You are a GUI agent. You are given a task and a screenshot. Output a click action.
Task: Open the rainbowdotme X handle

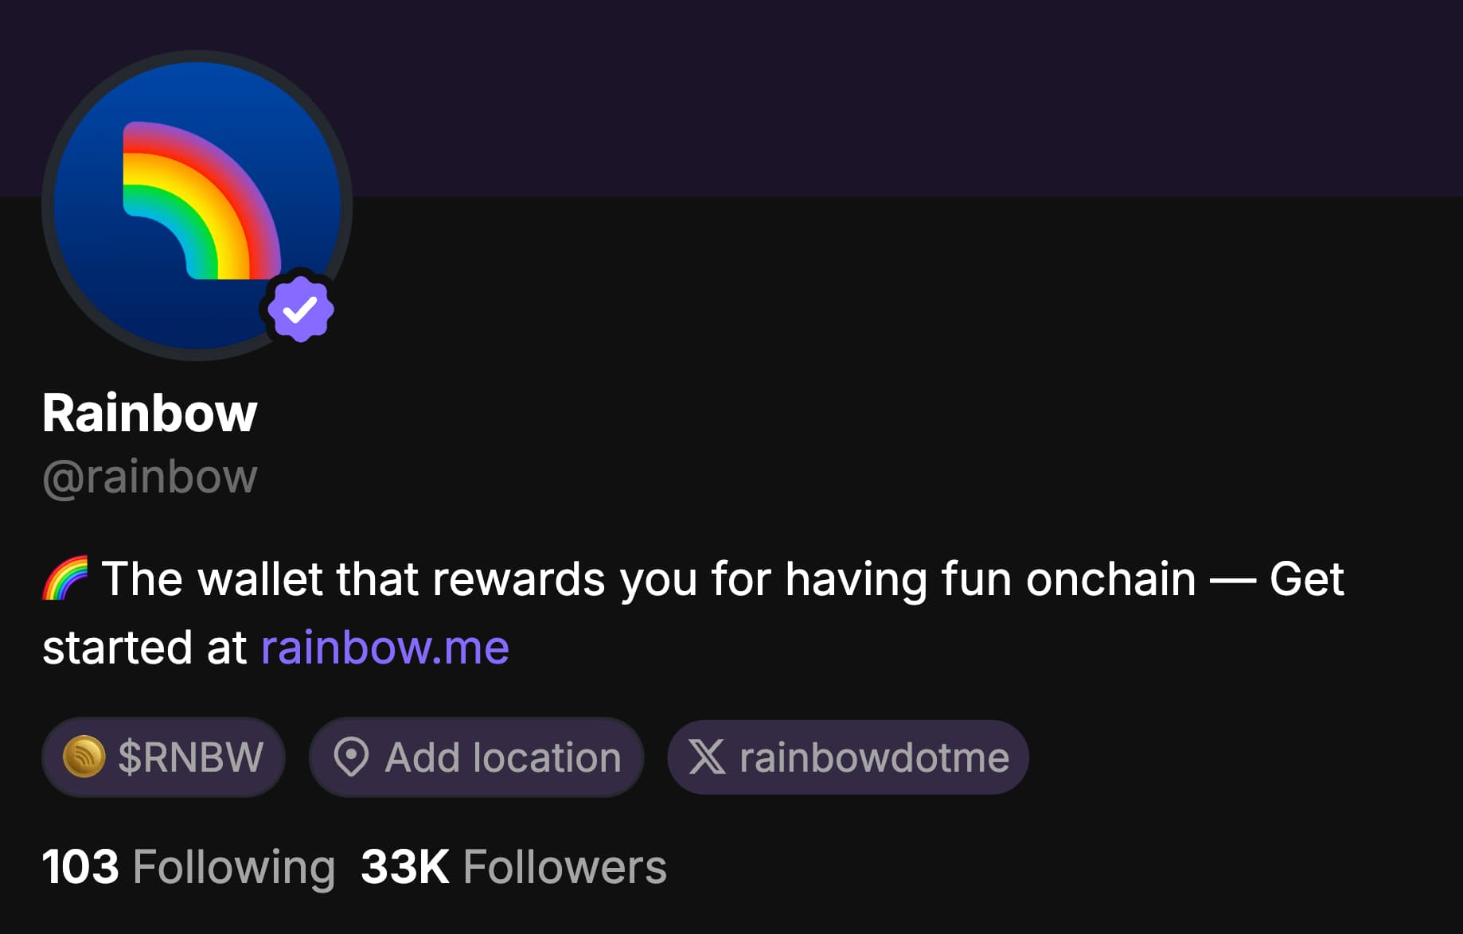tap(874, 757)
